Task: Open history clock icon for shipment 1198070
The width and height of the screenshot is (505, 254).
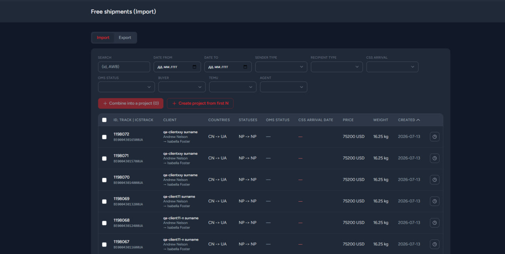Action: click(434, 180)
